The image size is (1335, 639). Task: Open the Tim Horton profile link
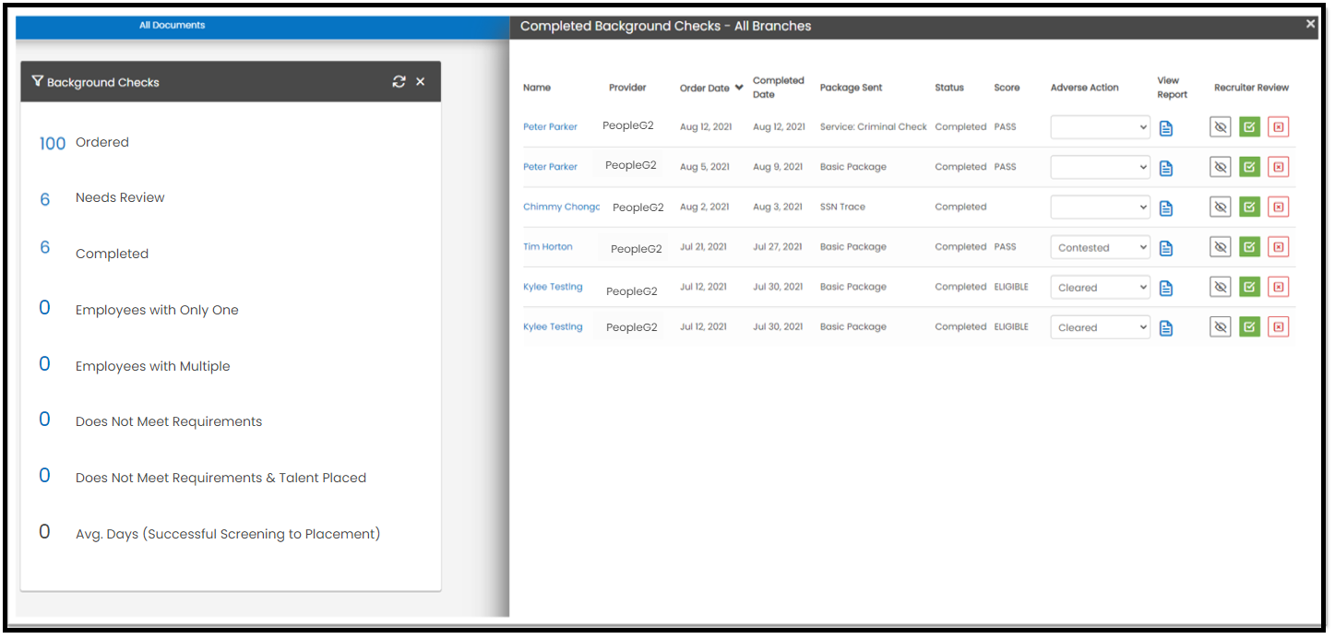point(548,247)
